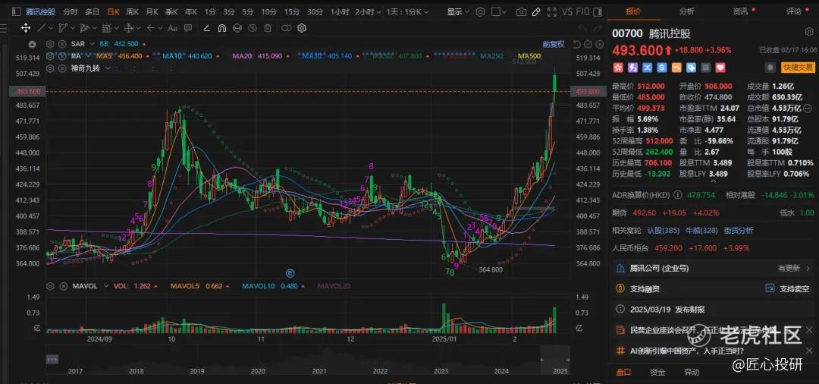Image resolution: width=819 pixels, height=384 pixels.
Task: Expand the SAR indicator dropdown
Action: [92, 44]
